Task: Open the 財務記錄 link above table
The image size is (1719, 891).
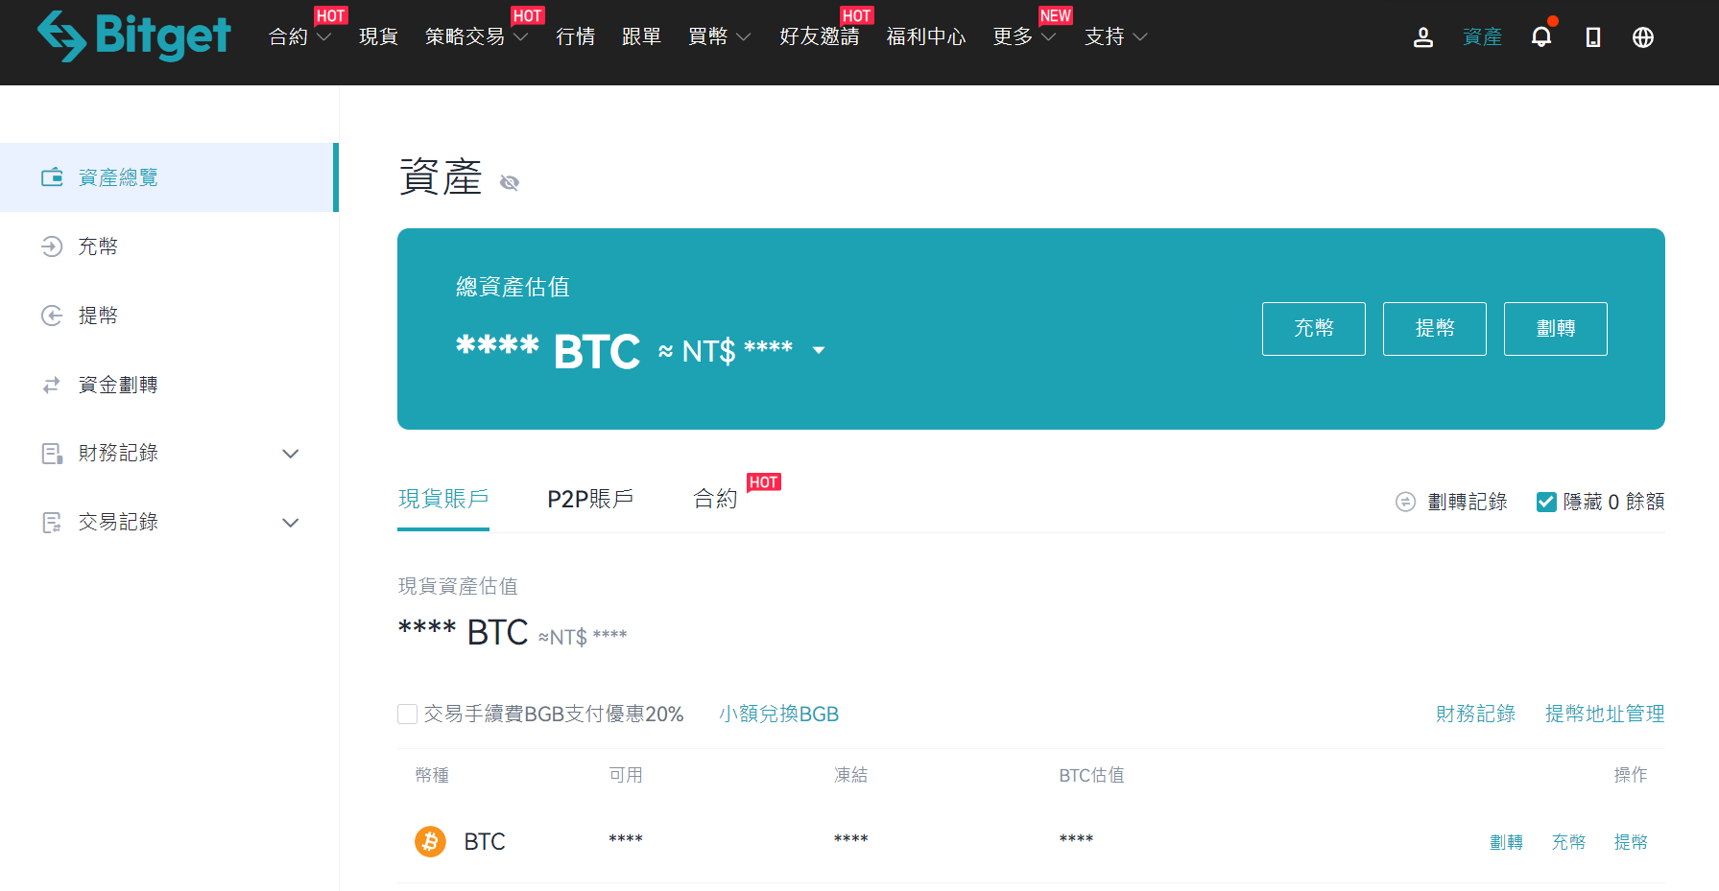Action: [1475, 714]
